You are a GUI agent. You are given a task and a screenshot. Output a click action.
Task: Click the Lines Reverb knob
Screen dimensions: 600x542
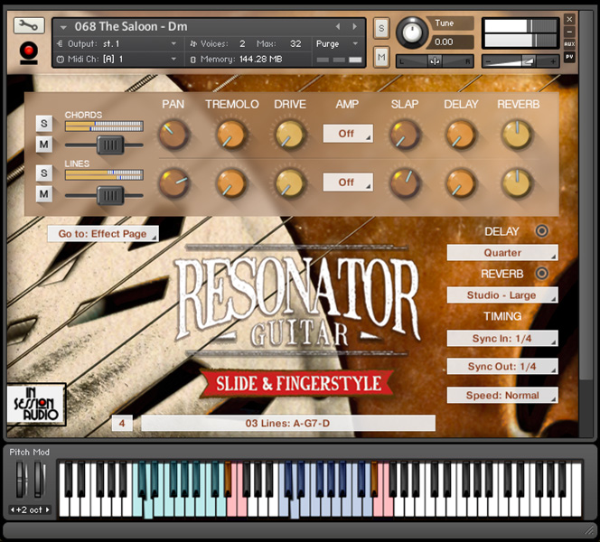coord(517,182)
